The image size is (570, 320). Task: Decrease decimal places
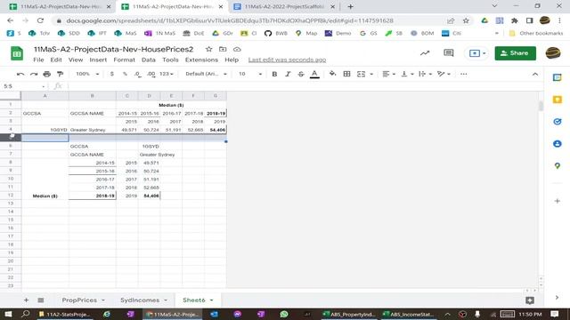tap(137, 74)
